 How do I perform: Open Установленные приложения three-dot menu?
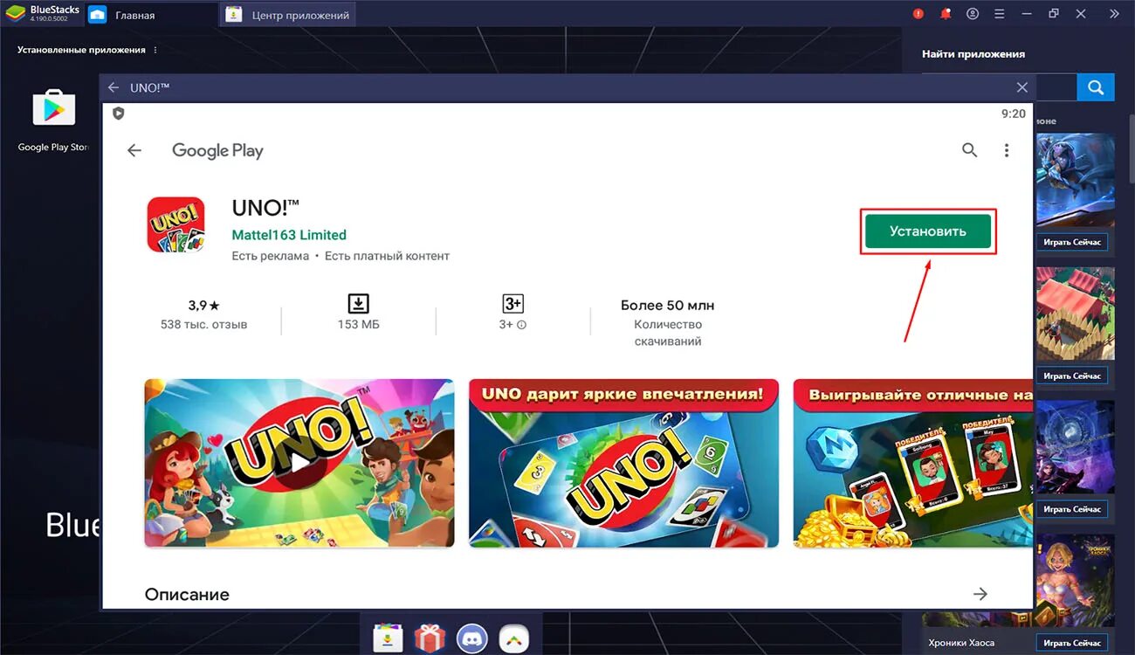coord(156,51)
